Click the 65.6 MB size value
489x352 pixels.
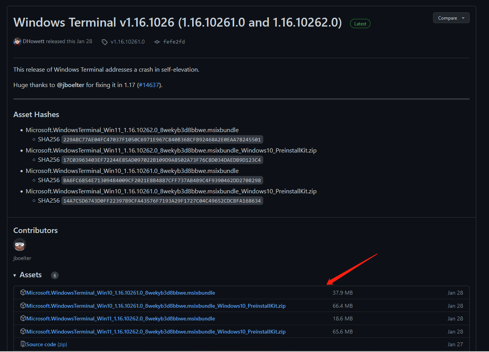[x=343, y=332]
